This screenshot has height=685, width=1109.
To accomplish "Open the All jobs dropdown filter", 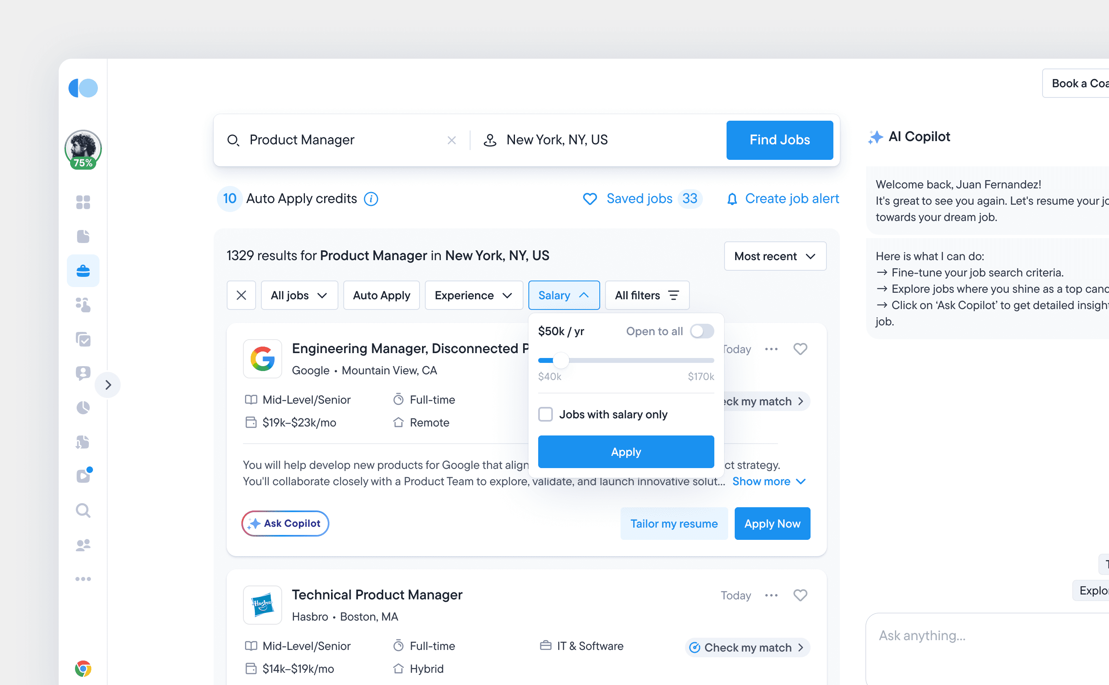I will 299,295.
